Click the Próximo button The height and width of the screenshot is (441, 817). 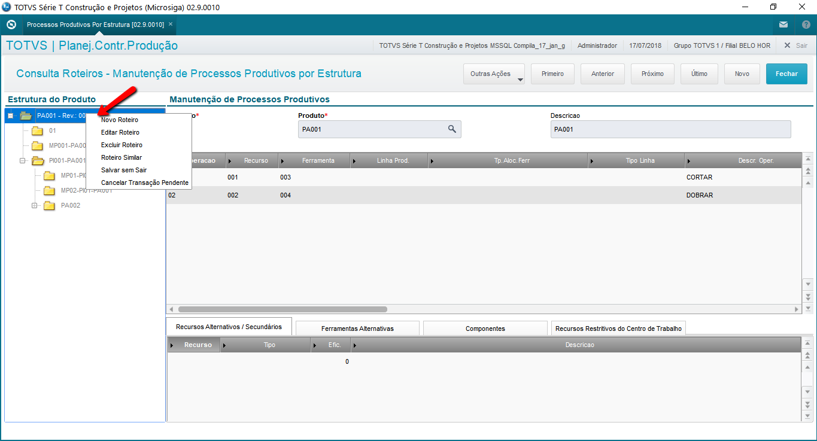[x=652, y=74]
